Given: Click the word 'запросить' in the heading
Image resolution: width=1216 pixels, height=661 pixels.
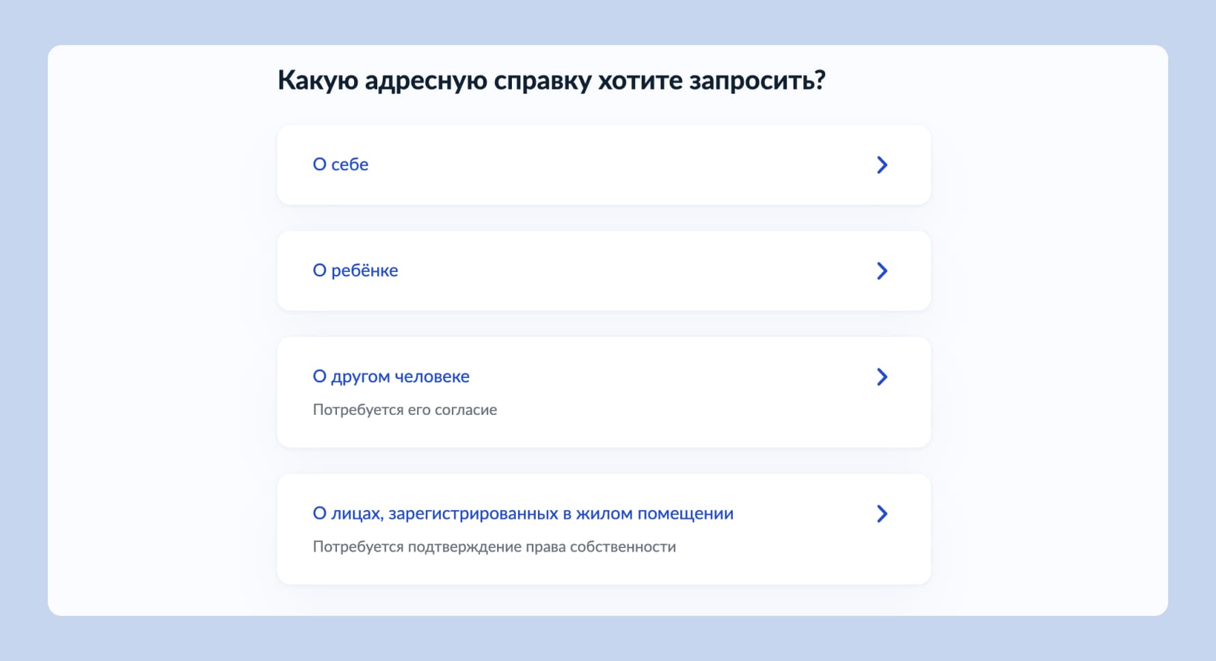Looking at the screenshot, I should (x=756, y=81).
